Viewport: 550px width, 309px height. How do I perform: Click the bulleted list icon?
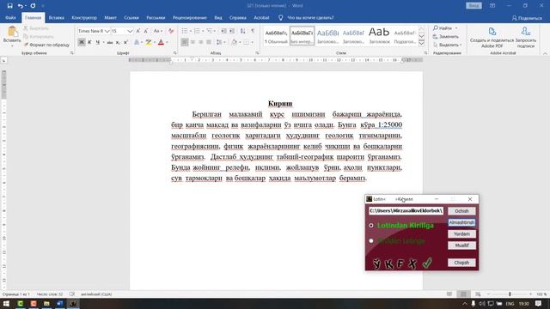185,31
